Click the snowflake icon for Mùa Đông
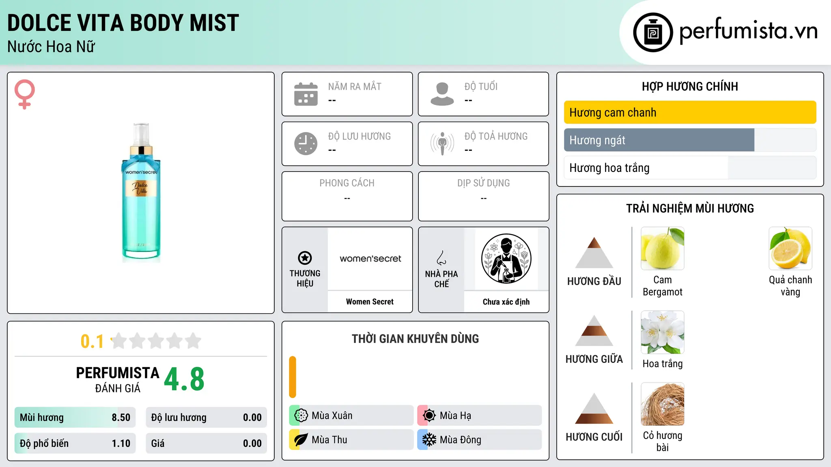Screen dimensions: 831x467 tap(429, 440)
